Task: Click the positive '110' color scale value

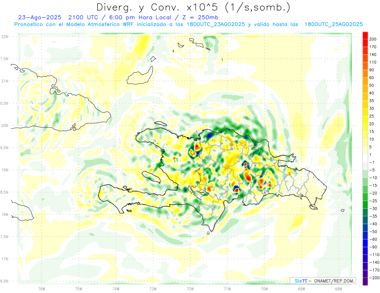Action: (373, 62)
